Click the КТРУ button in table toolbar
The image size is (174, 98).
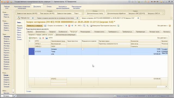51,38
